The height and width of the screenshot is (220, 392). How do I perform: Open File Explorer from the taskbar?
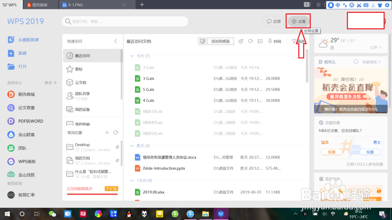(205, 214)
